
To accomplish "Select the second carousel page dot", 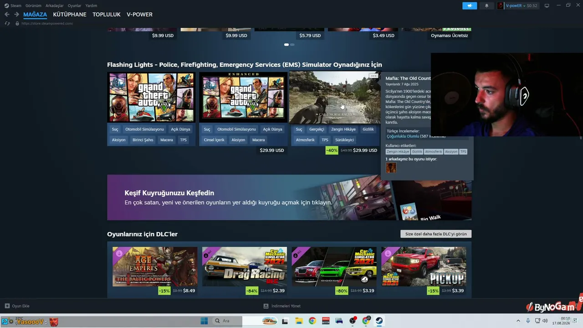I will point(292,45).
